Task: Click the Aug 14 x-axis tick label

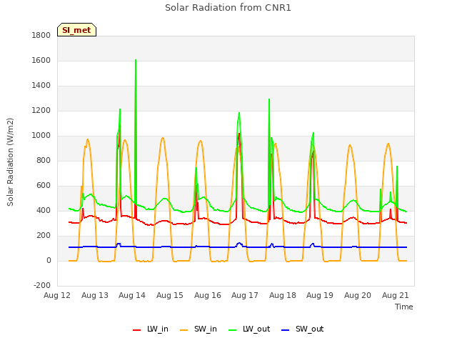Action: tap(132, 295)
